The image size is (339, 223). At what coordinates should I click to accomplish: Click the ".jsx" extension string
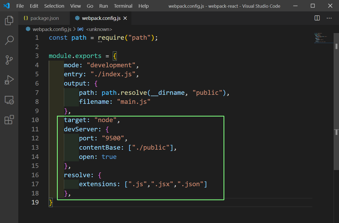point(162,184)
